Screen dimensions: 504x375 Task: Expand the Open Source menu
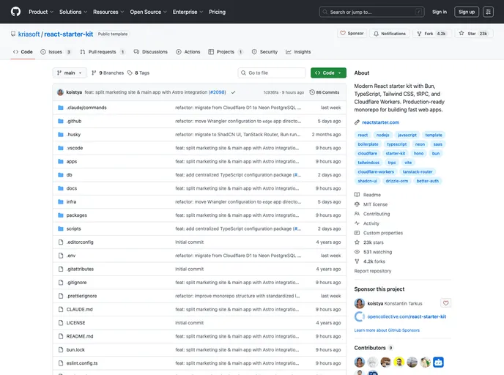148,12
